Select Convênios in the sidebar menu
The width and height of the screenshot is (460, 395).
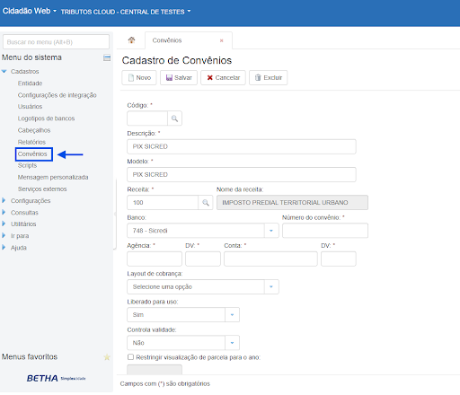point(32,154)
